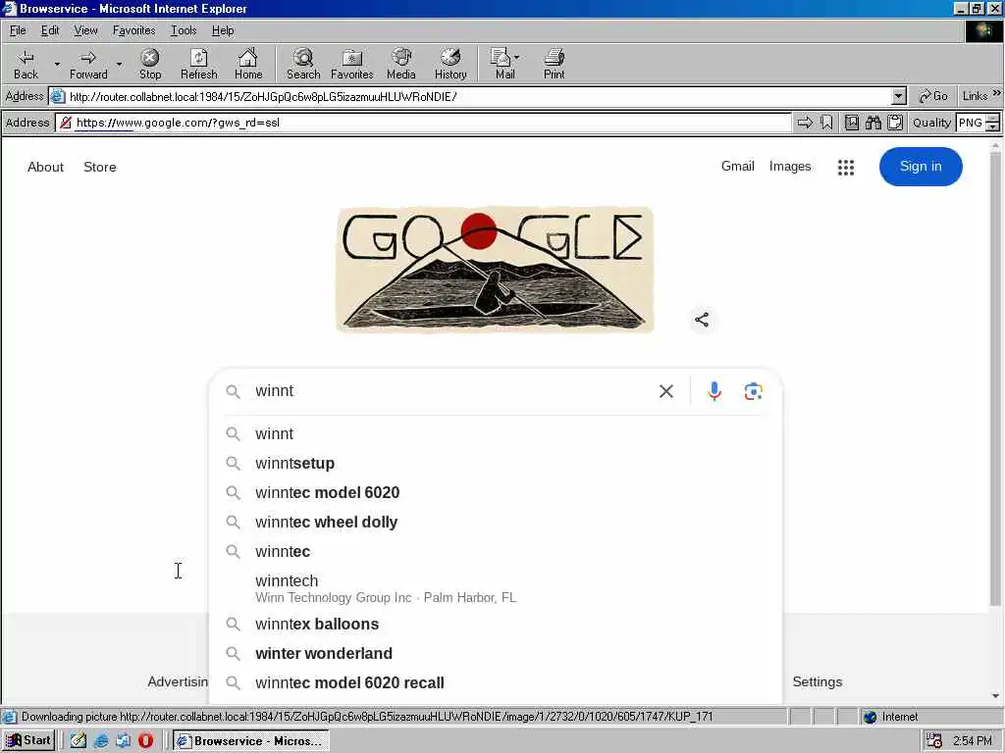Select 'winntec model 6020 recall' suggestion
The height and width of the screenshot is (753, 1005).
[496, 683]
